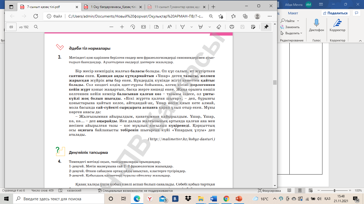Open PowerPoint from the taskbar
This screenshot has height=204, width=364.
(239, 199)
